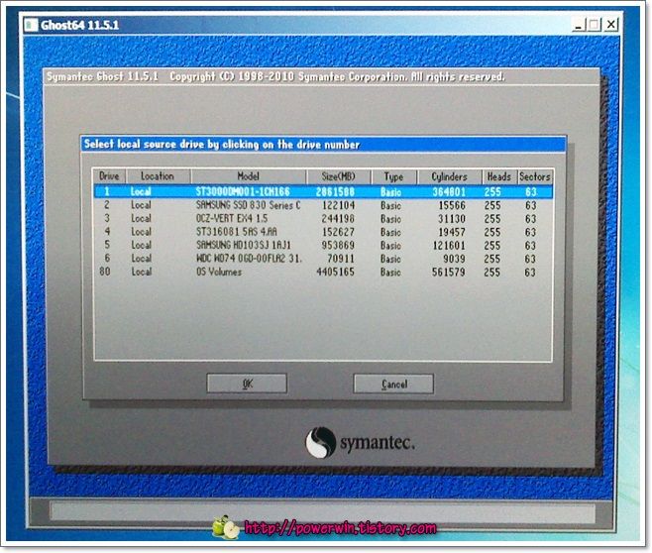Select the SAMSUNG SSD 830 Series drive
Viewport: 652px width, 553px height.
pos(323,205)
